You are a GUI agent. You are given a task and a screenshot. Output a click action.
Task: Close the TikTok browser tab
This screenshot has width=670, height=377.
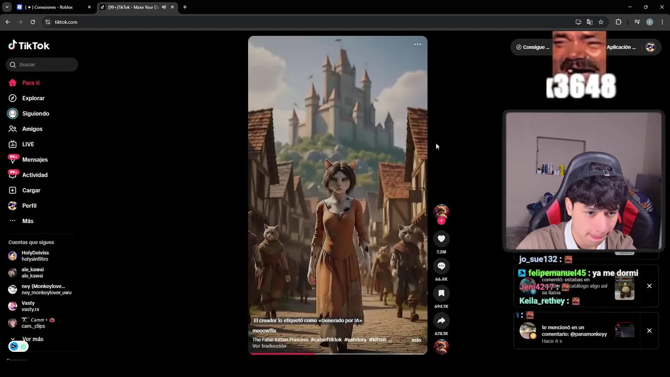(x=172, y=7)
